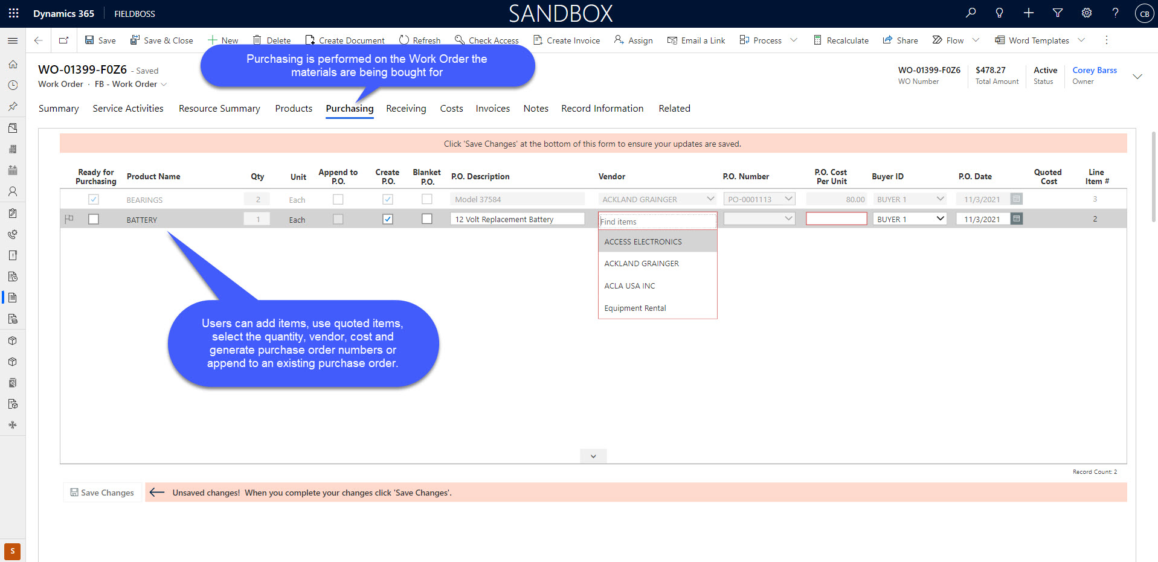The image size is (1158, 562).
Task: Toggle the hamburger site map menu
Action: pos(13,40)
